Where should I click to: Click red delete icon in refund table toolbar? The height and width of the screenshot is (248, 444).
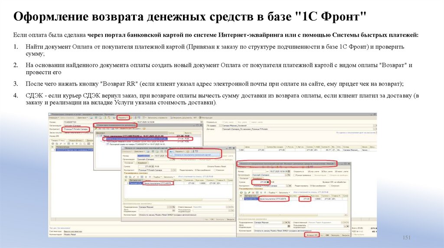[253, 192]
